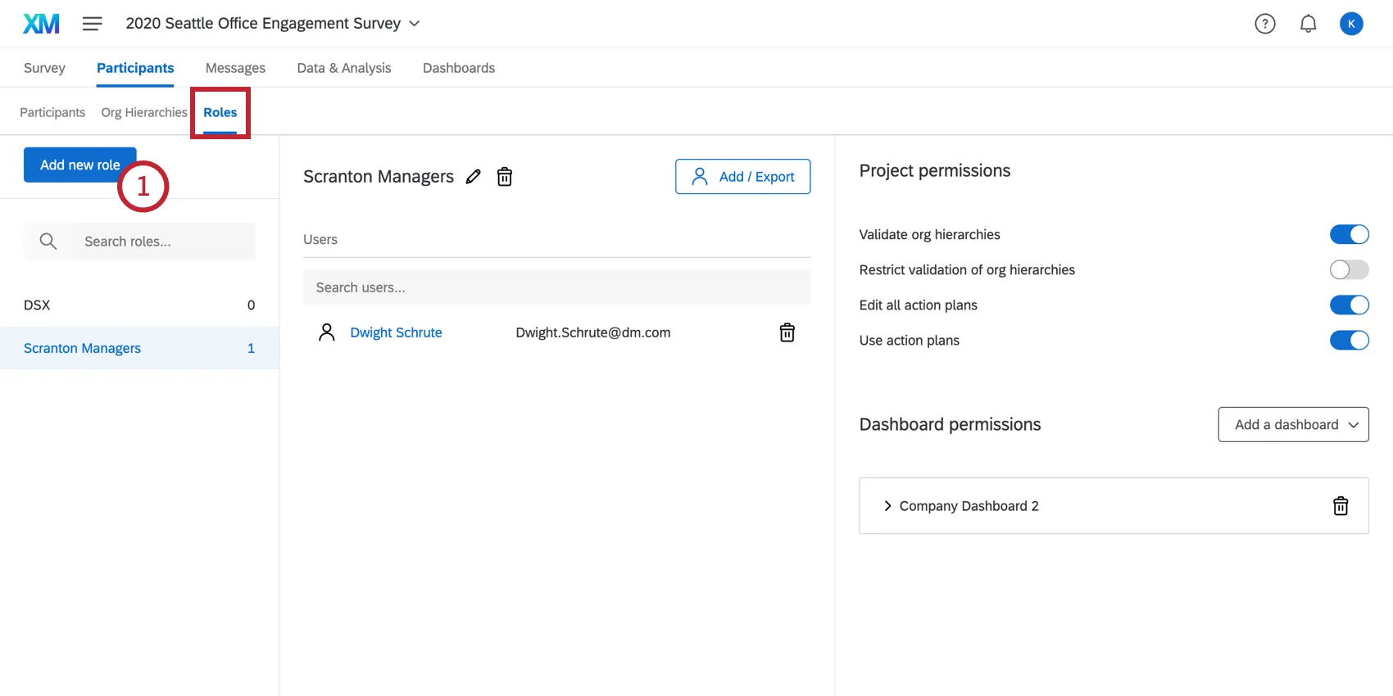The height and width of the screenshot is (696, 1393).
Task: Expand Company Dashboard 2 permissions
Action: coord(887,506)
